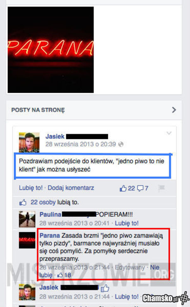Click the Jasiek author name link
The width and height of the screenshot is (190, 307).
(x=55, y=137)
